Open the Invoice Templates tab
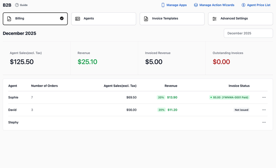The width and height of the screenshot is (276, 168). pyautogui.click(x=172, y=19)
